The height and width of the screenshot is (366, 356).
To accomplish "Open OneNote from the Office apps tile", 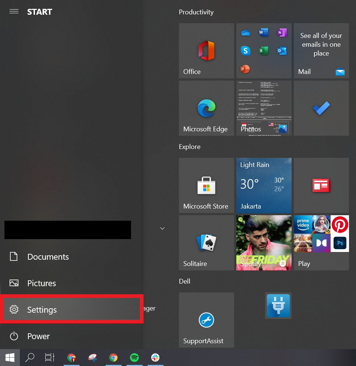I will tap(282, 32).
